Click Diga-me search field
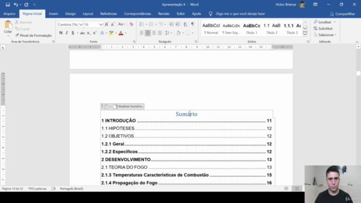 [x=240, y=14]
